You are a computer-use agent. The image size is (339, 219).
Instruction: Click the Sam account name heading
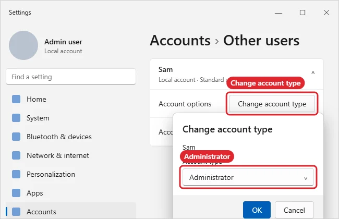pyautogui.click(x=166, y=69)
